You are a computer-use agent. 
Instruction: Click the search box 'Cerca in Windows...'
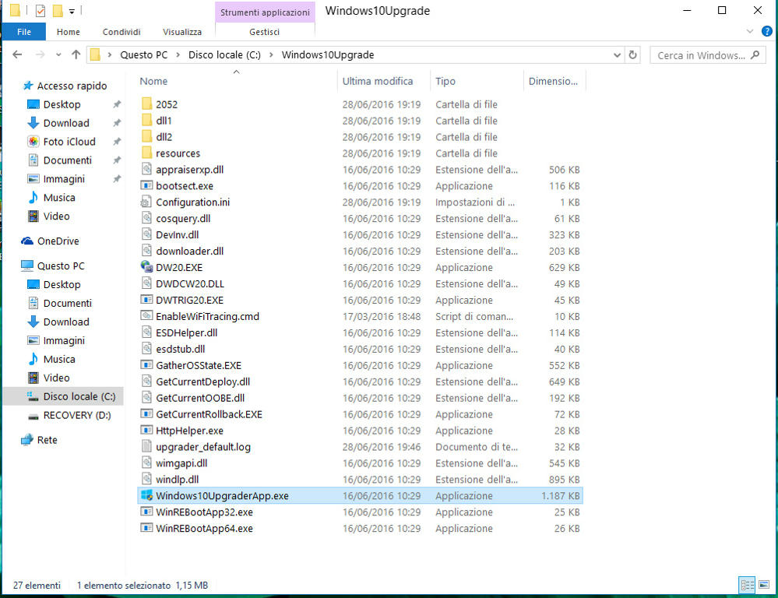click(701, 55)
